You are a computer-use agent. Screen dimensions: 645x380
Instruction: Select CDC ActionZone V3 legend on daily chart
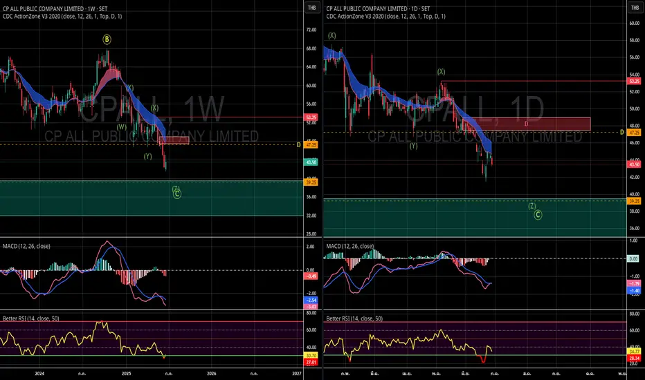coord(386,17)
